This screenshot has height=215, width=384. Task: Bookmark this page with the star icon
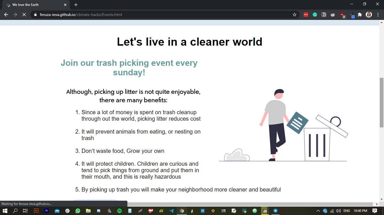pos(295,15)
